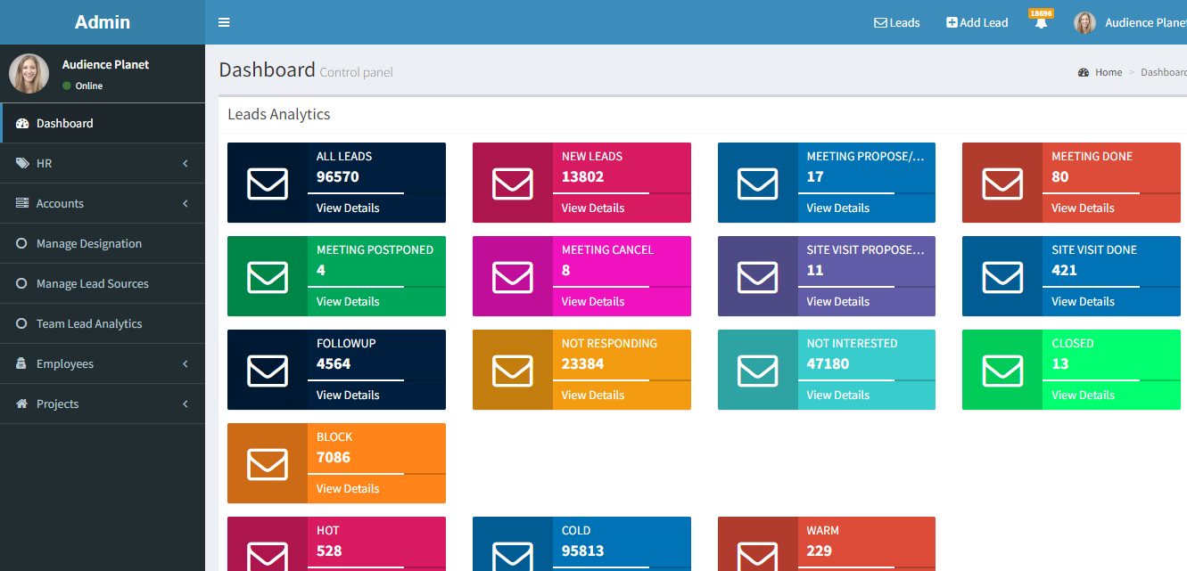
Task: View Details of Followup card
Action: pos(348,395)
